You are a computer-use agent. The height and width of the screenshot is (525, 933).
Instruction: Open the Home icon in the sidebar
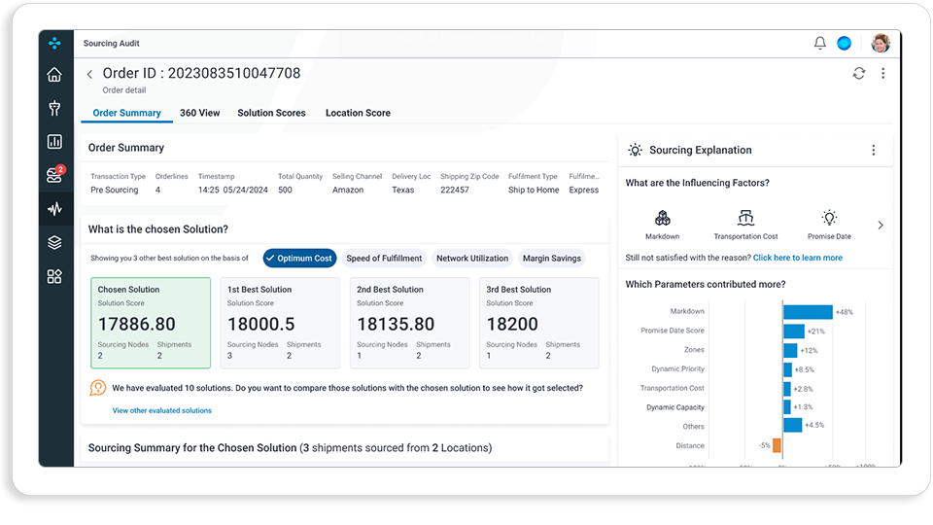click(54, 75)
